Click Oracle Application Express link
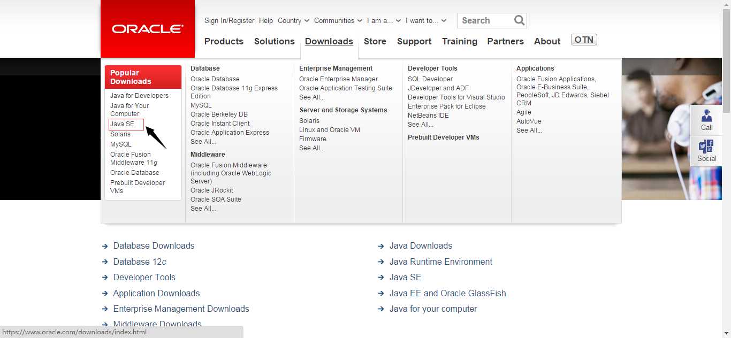731x338 pixels. [x=230, y=133]
